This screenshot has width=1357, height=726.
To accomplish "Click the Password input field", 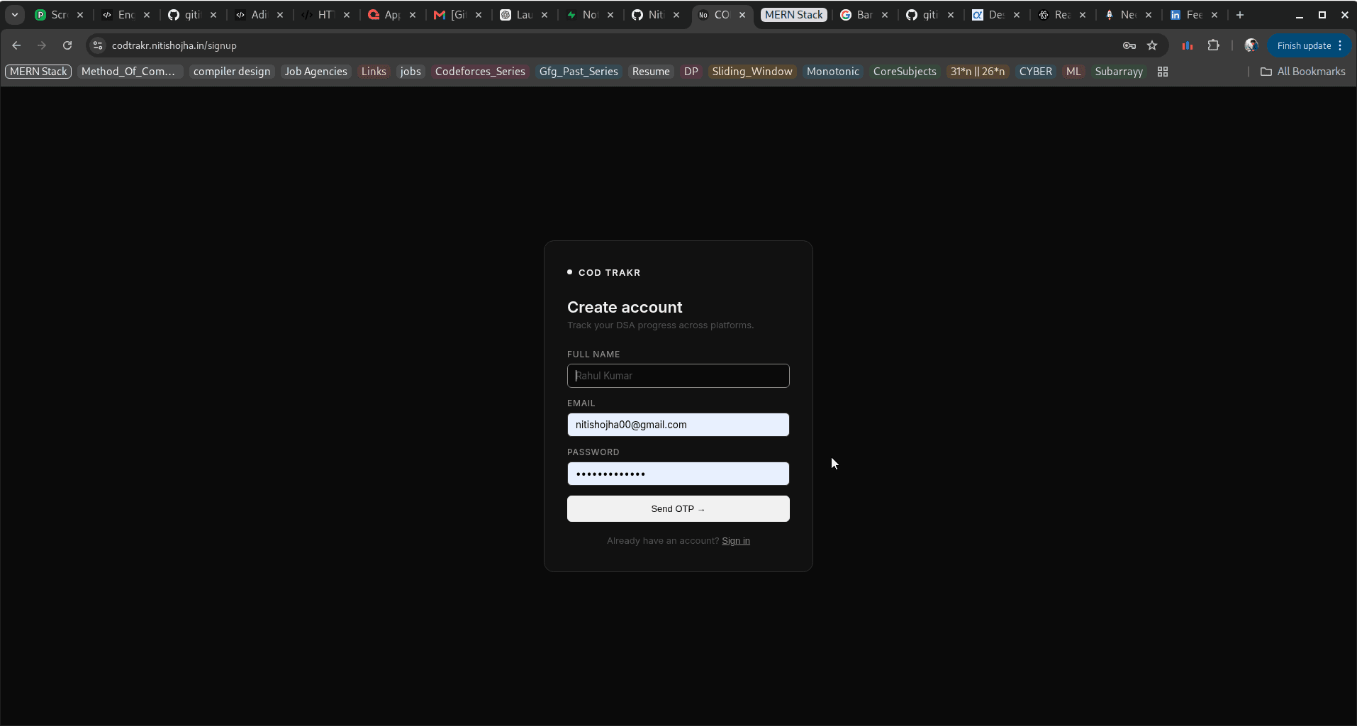I will coord(678,474).
